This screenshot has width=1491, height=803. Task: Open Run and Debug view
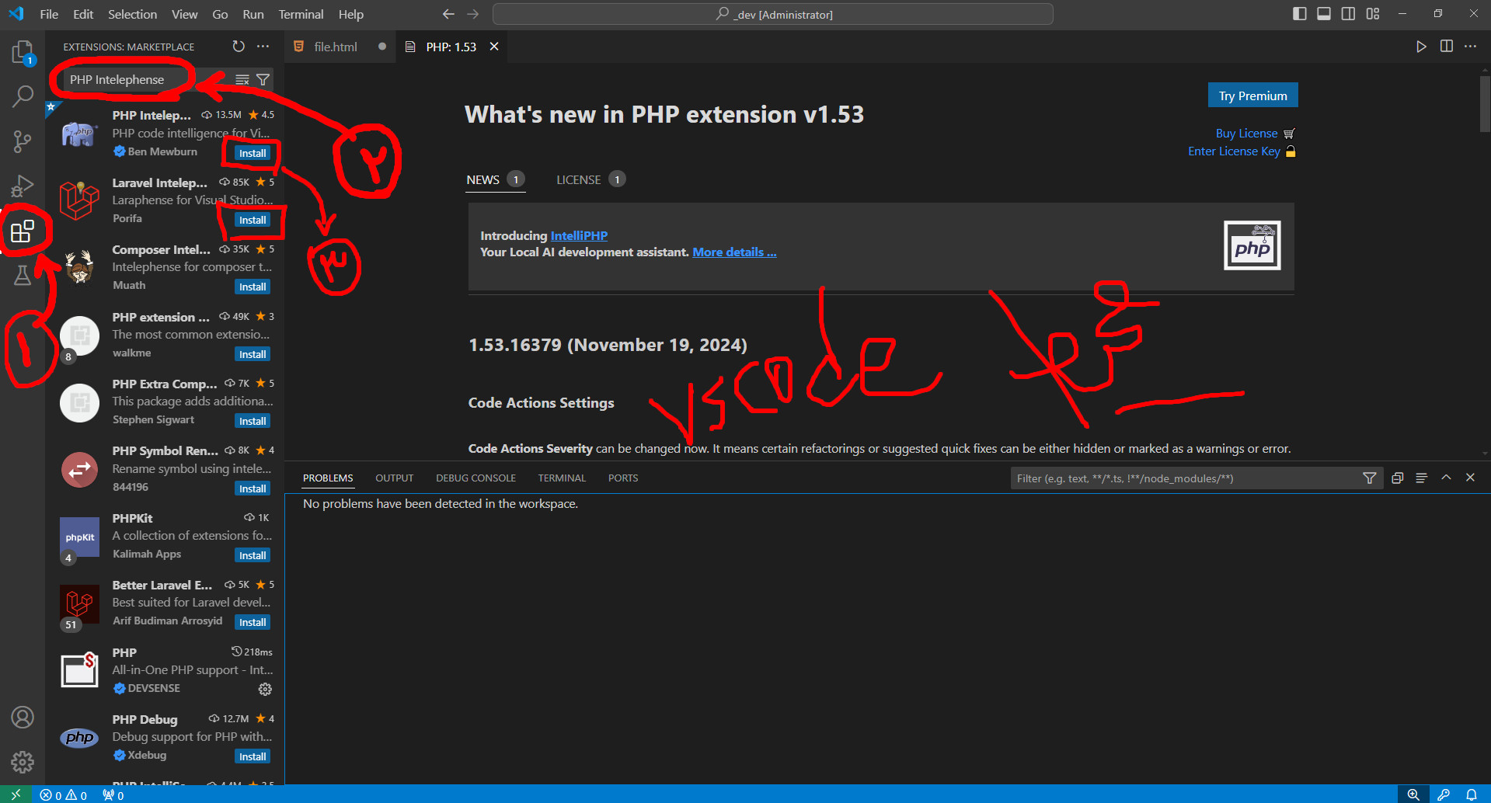point(23,186)
